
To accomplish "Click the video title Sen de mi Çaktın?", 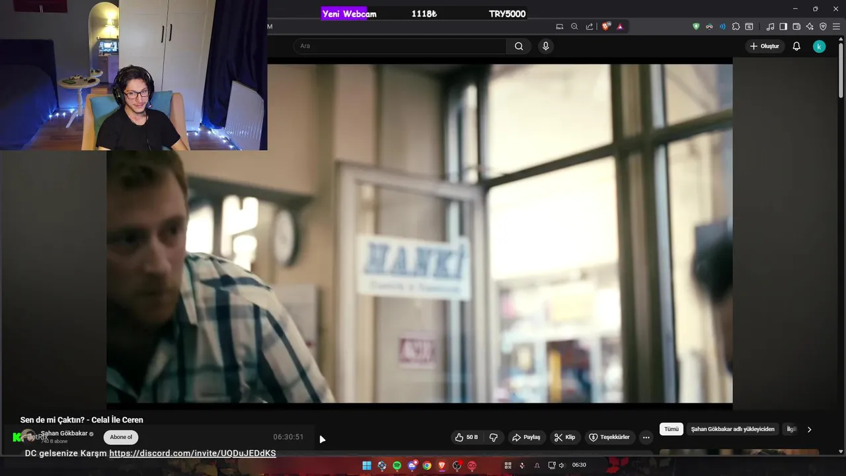I will [81, 420].
